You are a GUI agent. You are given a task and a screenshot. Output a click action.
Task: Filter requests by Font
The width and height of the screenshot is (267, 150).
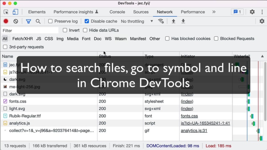tap(86, 39)
